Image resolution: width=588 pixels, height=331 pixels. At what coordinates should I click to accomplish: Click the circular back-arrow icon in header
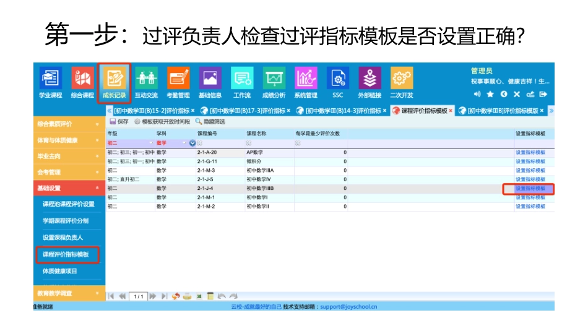click(x=504, y=94)
